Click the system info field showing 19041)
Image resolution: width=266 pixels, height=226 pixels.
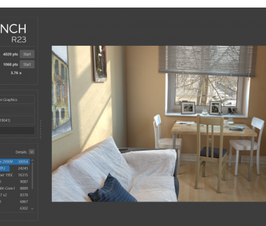pyautogui.click(x=18, y=120)
